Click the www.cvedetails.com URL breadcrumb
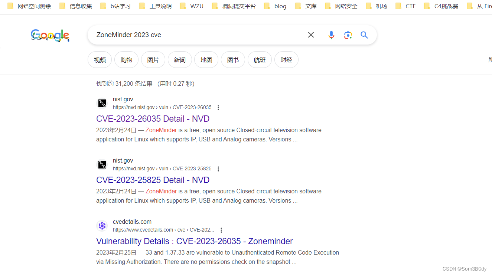 coord(163,230)
